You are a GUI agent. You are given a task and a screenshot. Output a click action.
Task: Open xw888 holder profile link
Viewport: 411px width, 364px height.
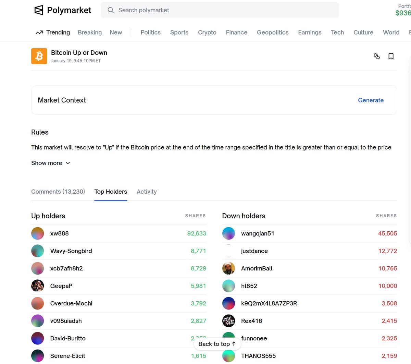pos(59,233)
